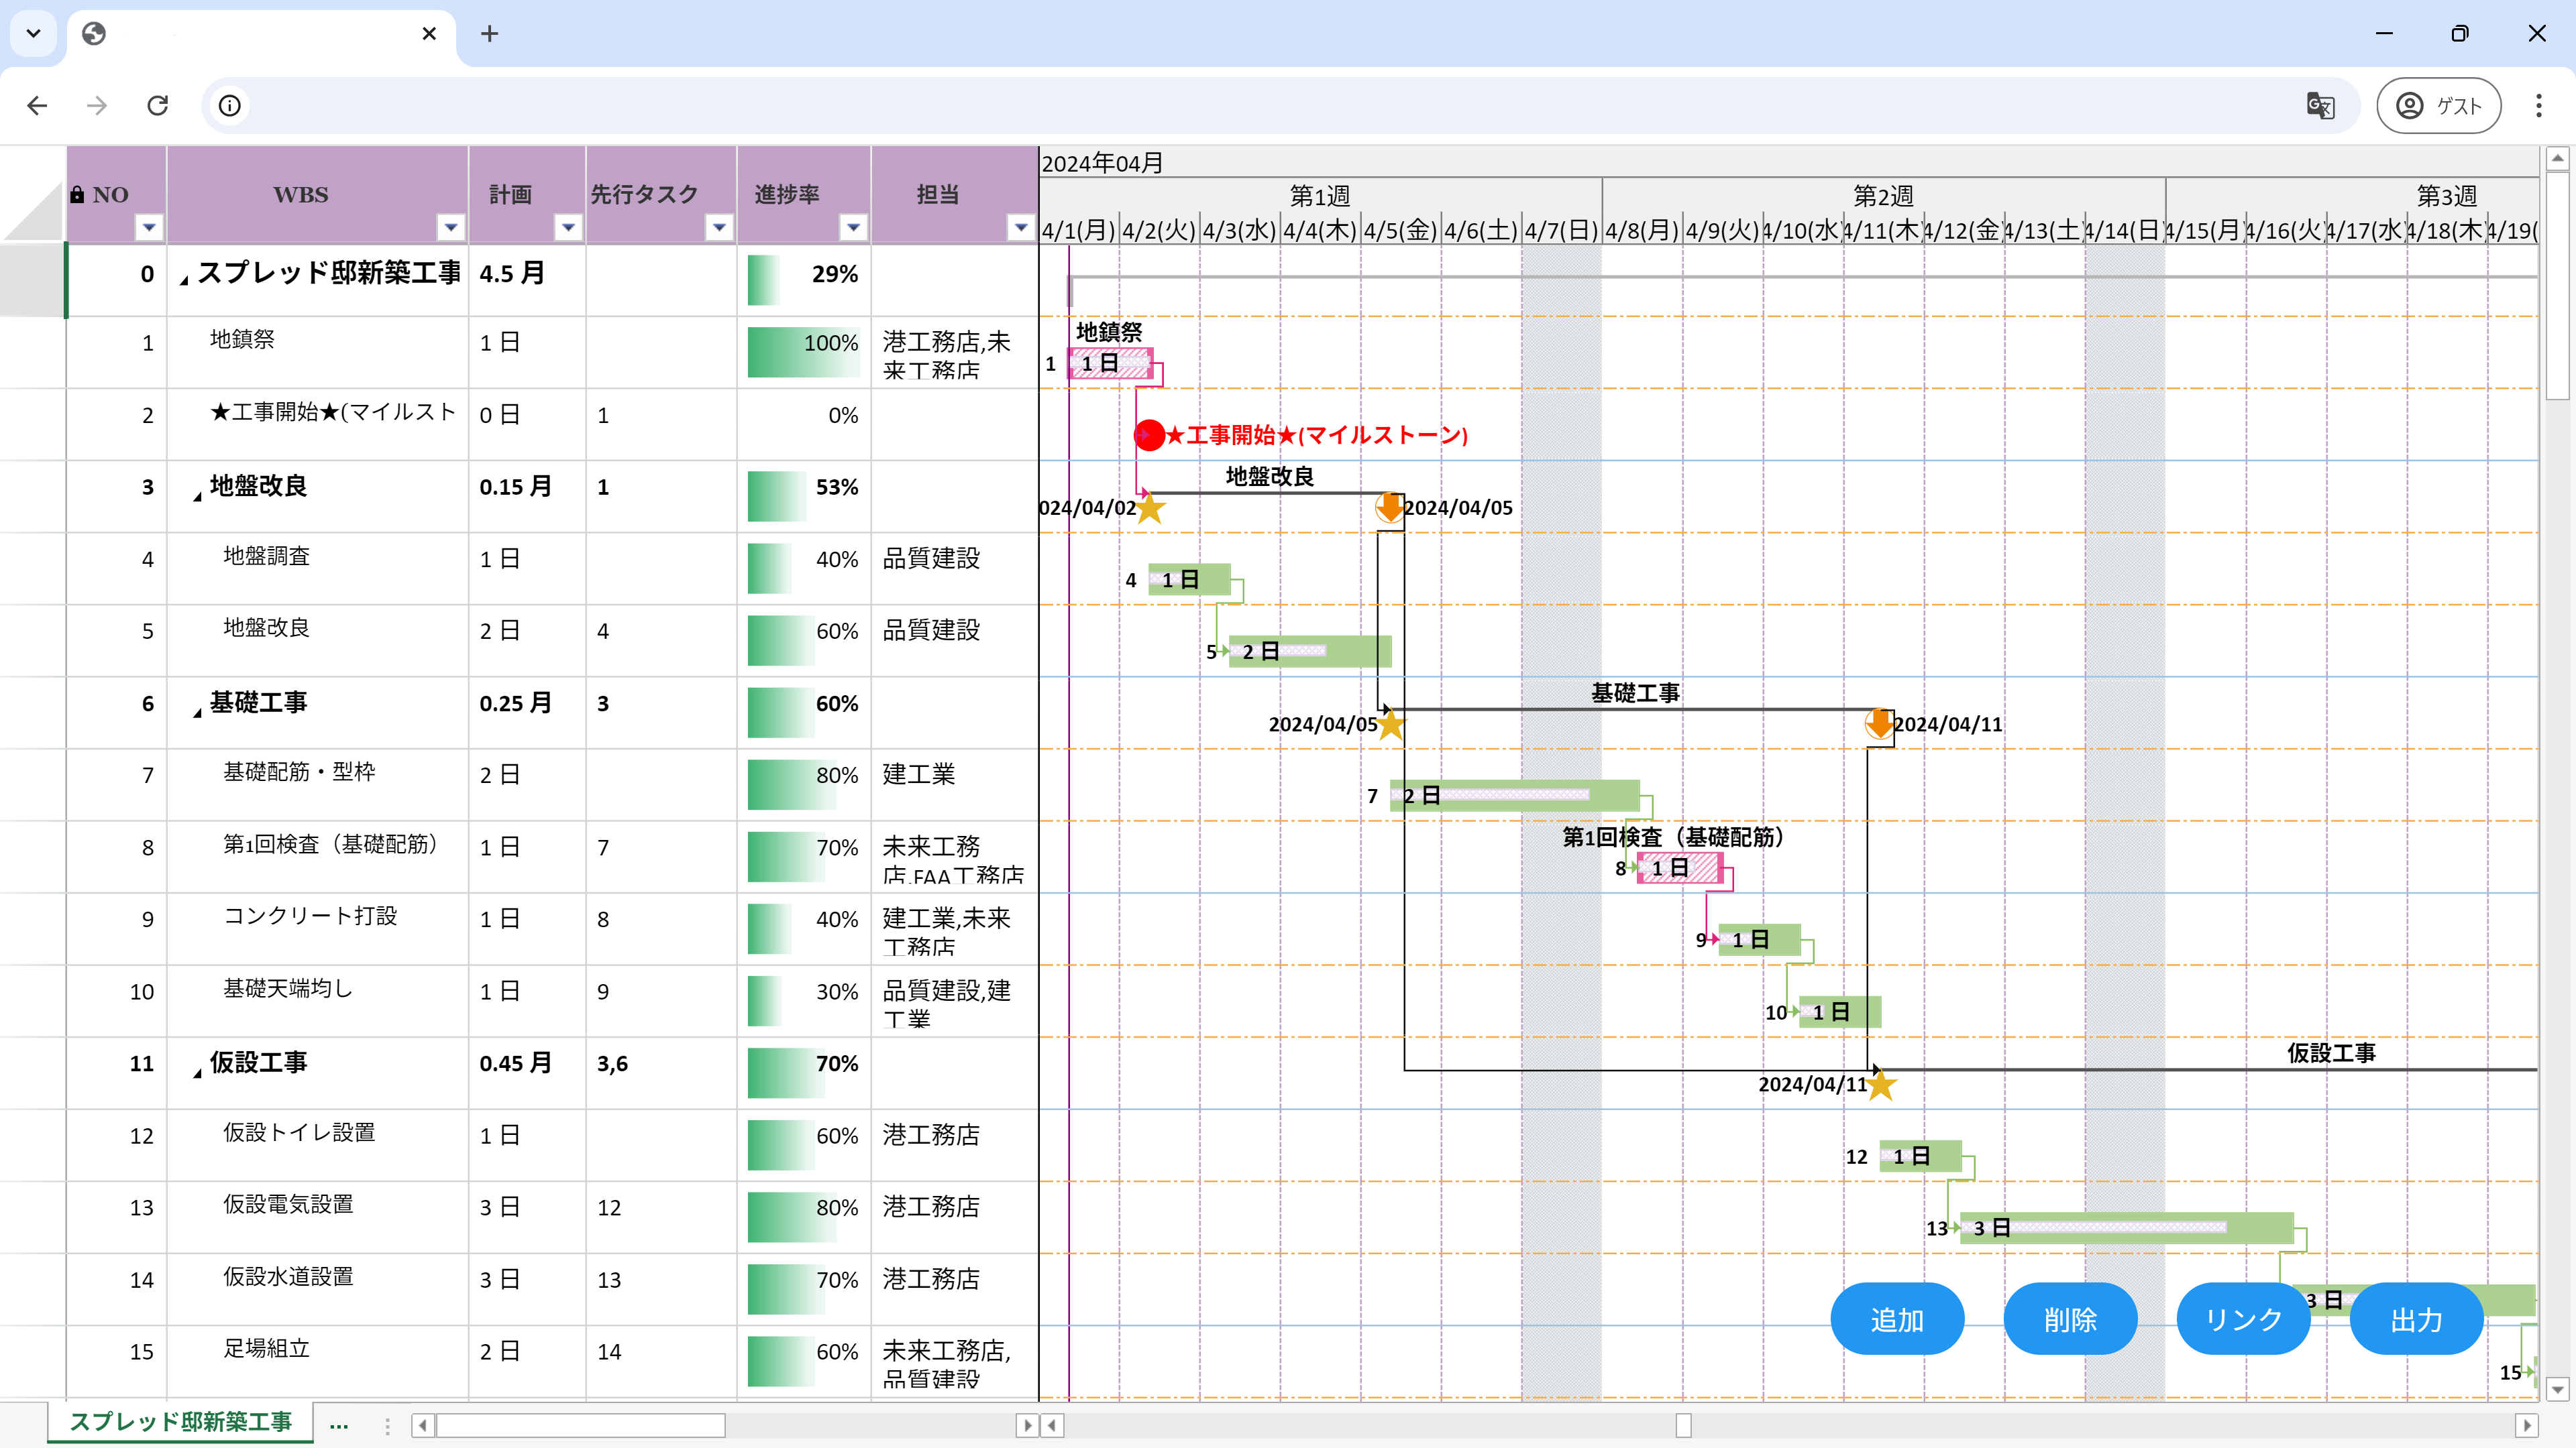Click the browser forward arrow
This screenshot has width=2576, height=1448.
[97, 105]
